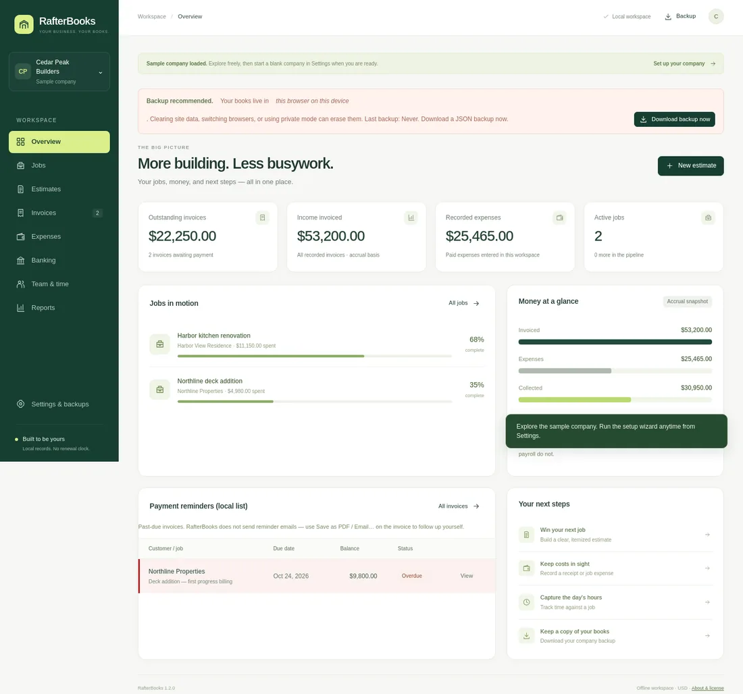Click the Harbor kitchen renovation briefcase icon
Image resolution: width=743 pixels, height=694 pixels.
pyautogui.click(x=159, y=344)
